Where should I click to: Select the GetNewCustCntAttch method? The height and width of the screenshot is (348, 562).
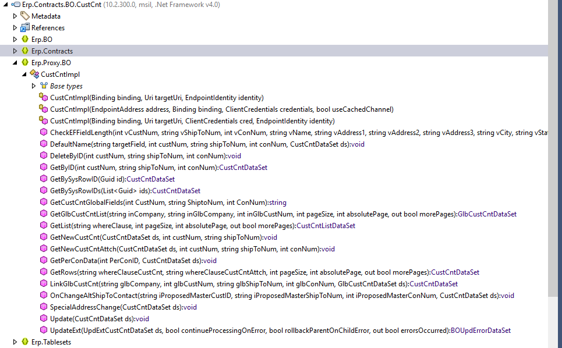(x=192, y=249)
